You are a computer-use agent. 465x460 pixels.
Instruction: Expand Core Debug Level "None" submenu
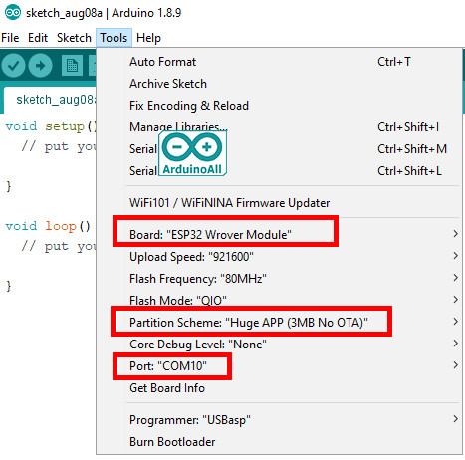279,345
